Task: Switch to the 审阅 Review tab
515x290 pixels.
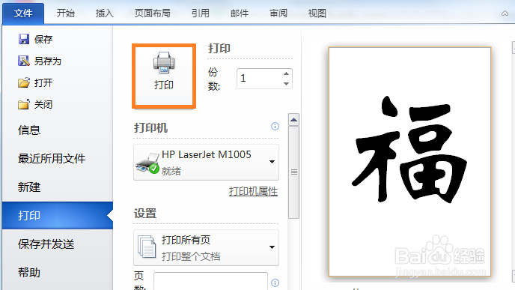Action: click(278, 13)
